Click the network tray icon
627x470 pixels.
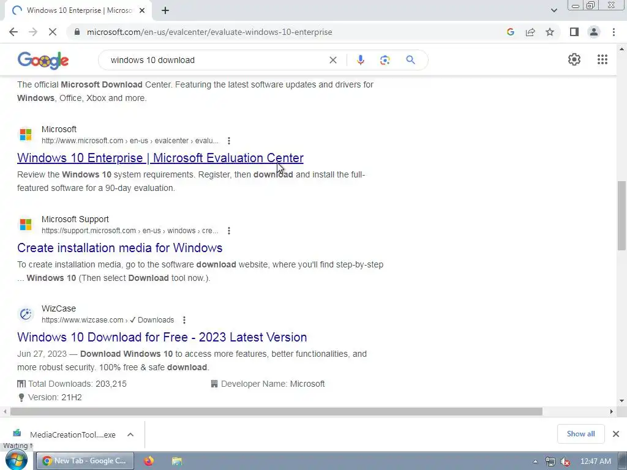[550, 461]
